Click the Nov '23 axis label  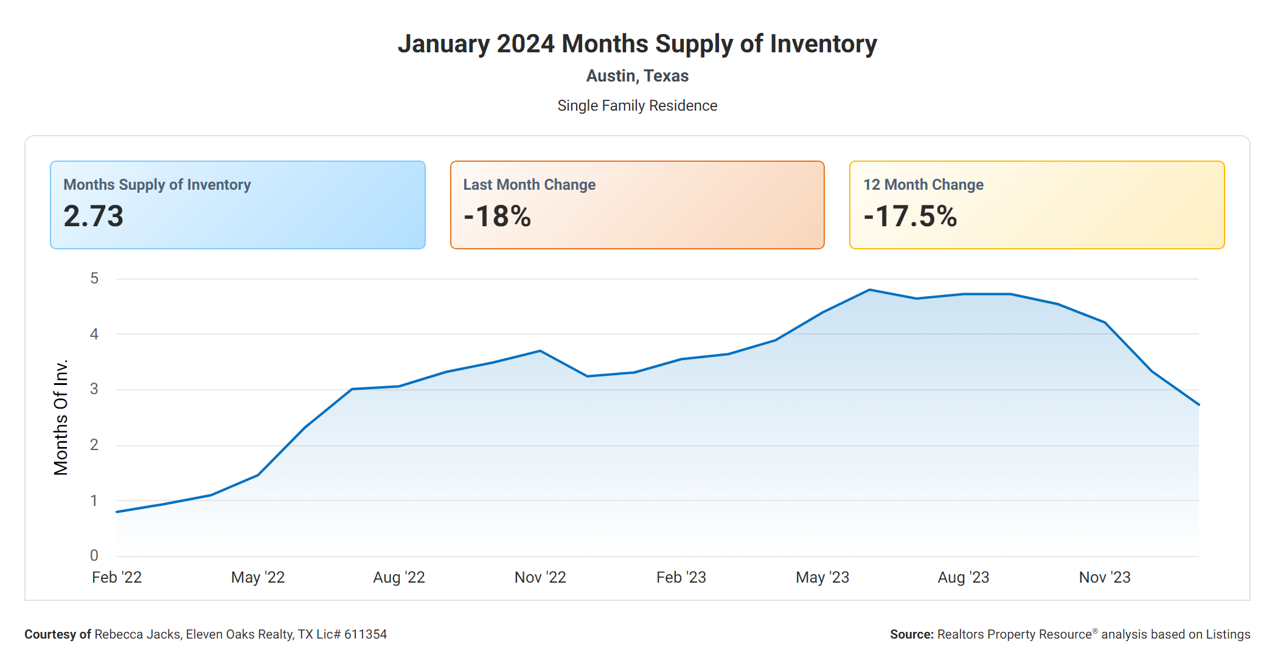tap(1105, 577)
